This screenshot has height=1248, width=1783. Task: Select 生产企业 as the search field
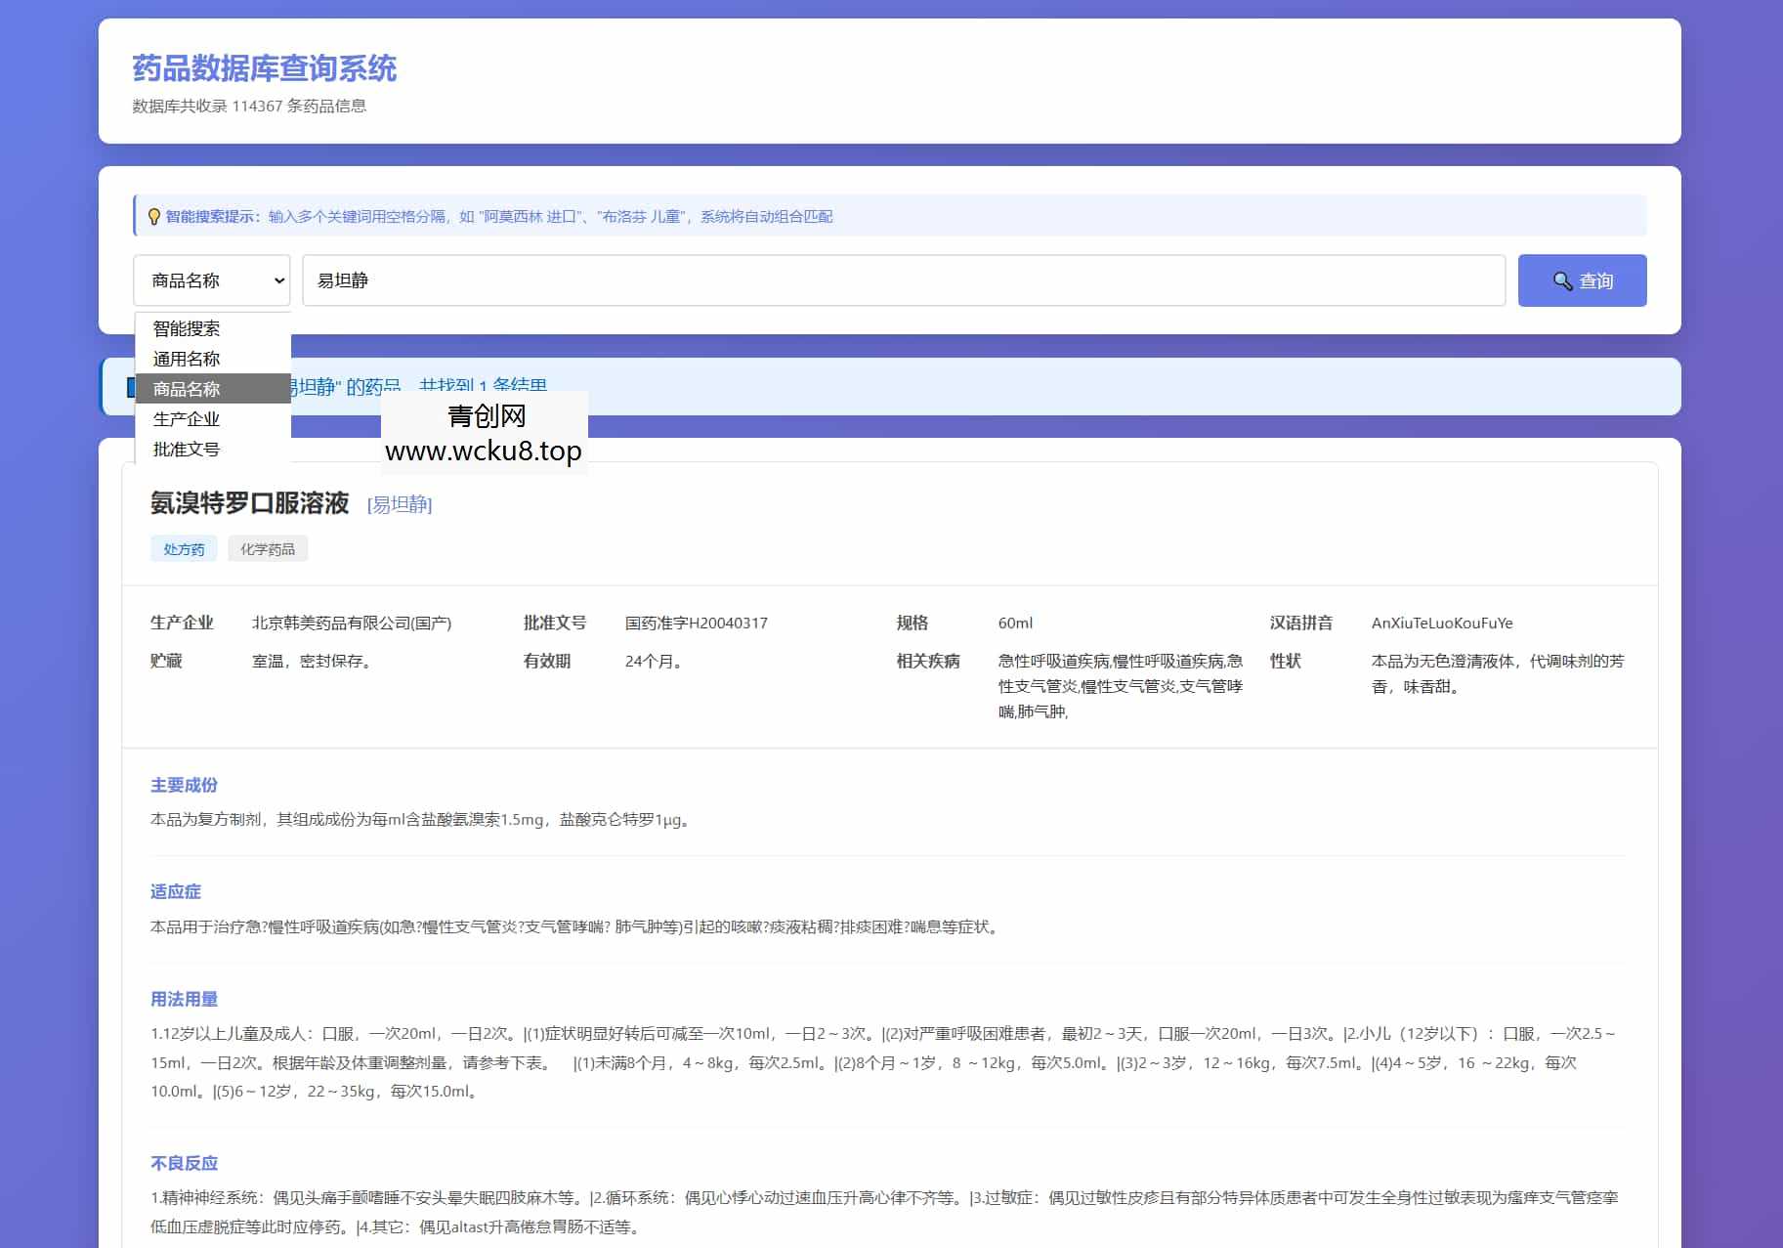pos(188,419)
